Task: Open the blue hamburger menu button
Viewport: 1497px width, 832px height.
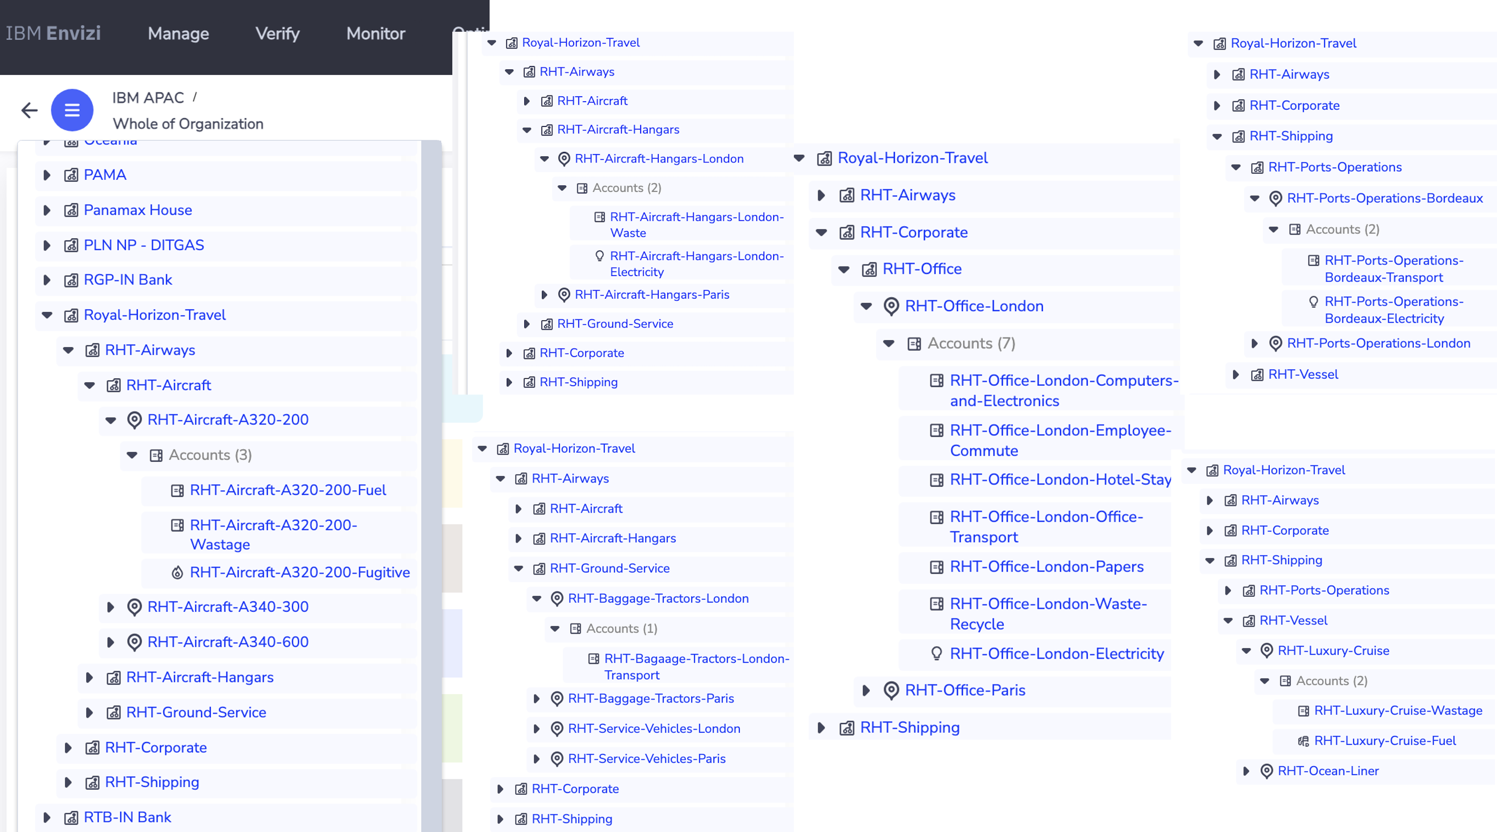Action: click(72, 110)
